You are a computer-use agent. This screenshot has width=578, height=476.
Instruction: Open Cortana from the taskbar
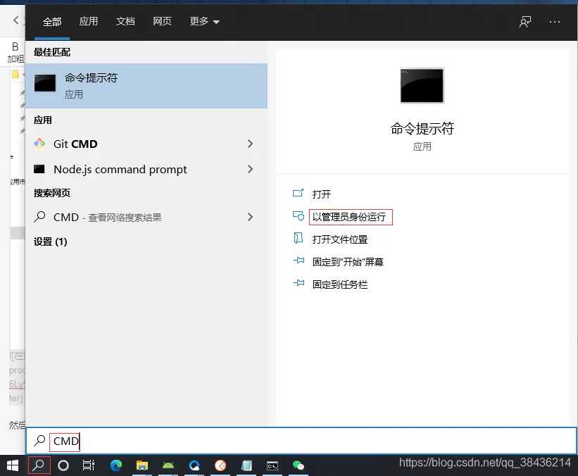click(63, 465)
